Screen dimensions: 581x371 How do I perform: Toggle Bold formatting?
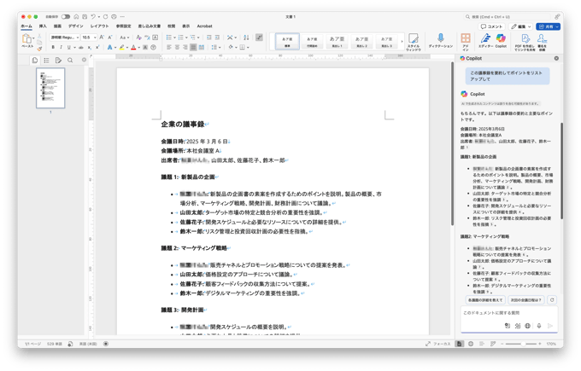(53, 48)
